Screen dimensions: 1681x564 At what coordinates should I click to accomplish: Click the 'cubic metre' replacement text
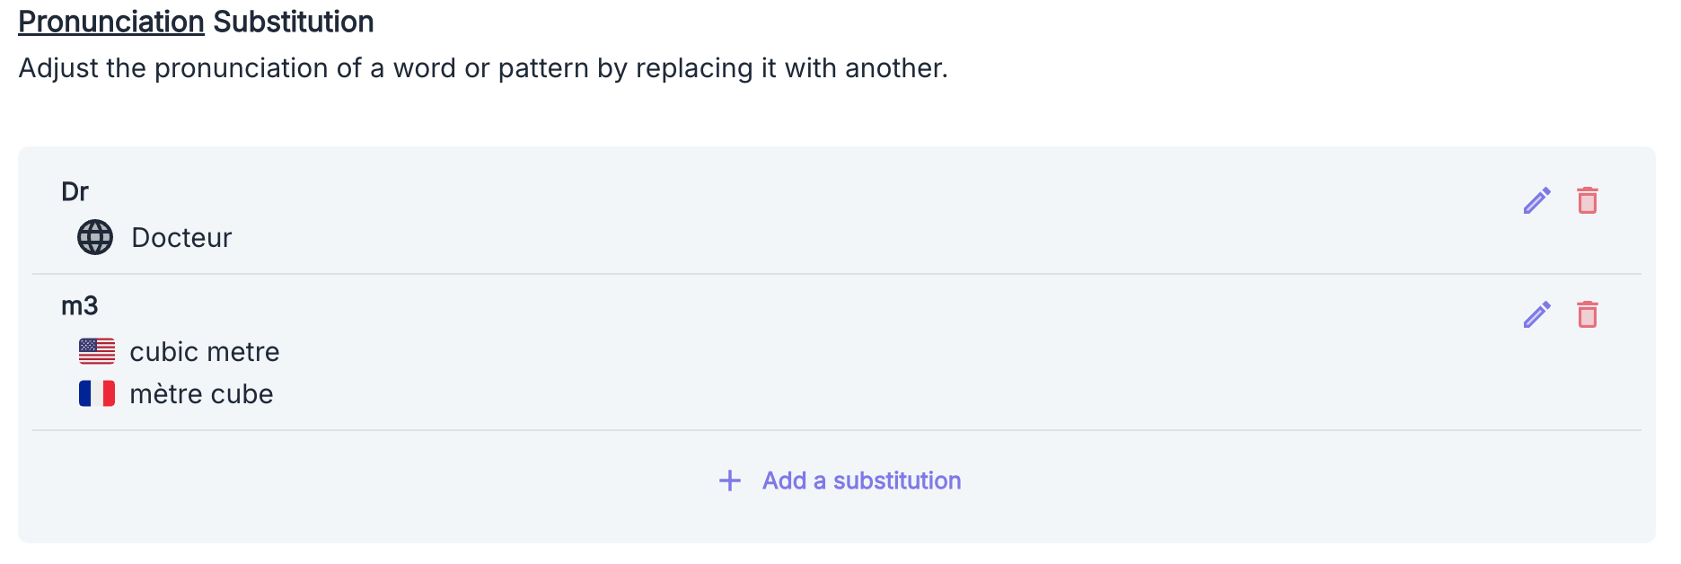(205, 351)
